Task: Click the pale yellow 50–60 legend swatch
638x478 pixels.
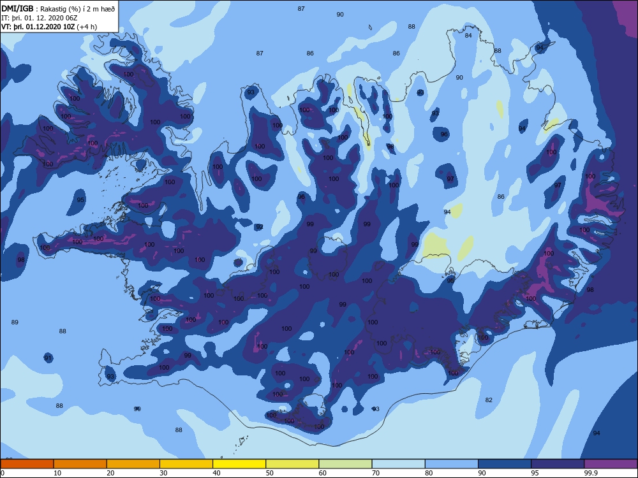Action: click(293, 464)
